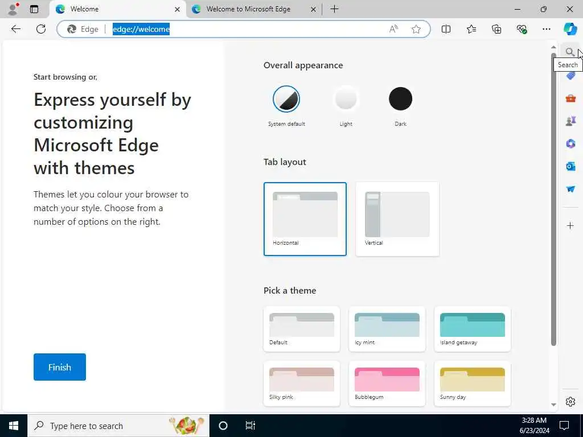This screenshot has width=583, height=437.
Task: Click the page vertical scrollbar
Action: pyautogui.click(x=553, y=200)
